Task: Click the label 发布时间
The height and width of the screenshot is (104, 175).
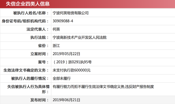Action: (x=39, y=100)
